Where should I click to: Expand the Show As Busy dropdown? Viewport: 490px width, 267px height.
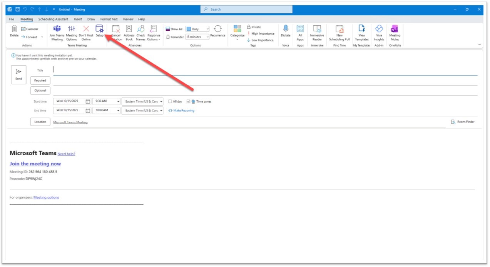(x=207, y=29)
